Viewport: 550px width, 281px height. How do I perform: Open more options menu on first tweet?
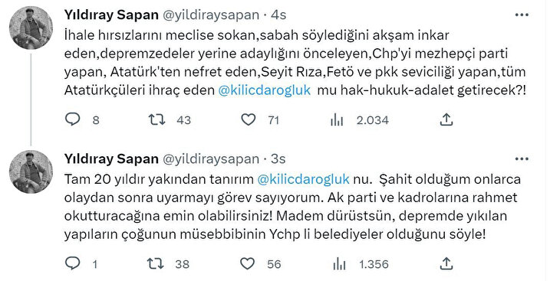click(x=522, y=15)
